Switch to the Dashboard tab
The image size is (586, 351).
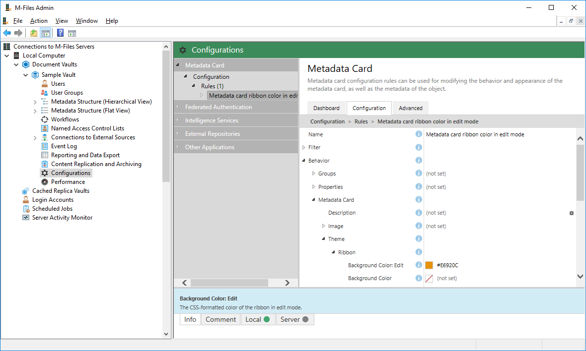tap(327, 108)
